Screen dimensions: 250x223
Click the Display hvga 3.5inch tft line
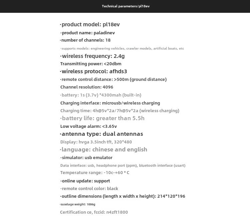tap(95, 142)
